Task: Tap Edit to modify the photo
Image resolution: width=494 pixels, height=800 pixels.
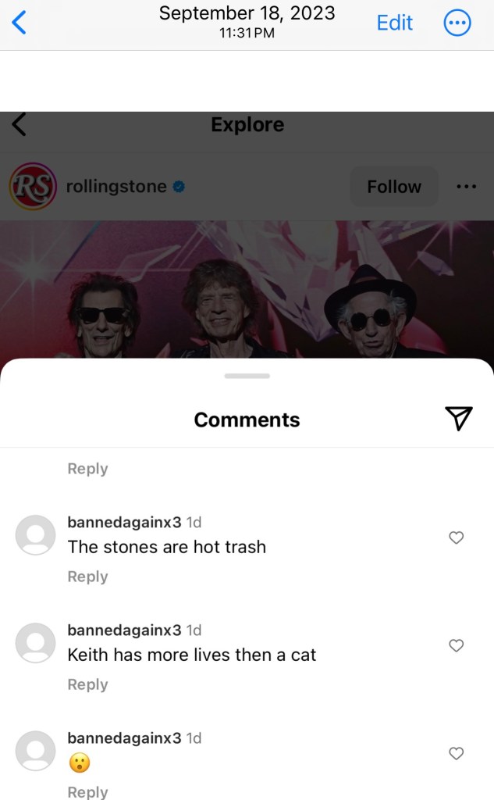Action: 394,23
